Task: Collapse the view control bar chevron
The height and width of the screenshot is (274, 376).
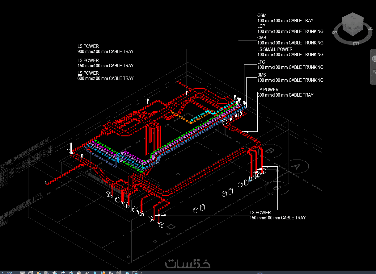Action: (x=142, y=273)
